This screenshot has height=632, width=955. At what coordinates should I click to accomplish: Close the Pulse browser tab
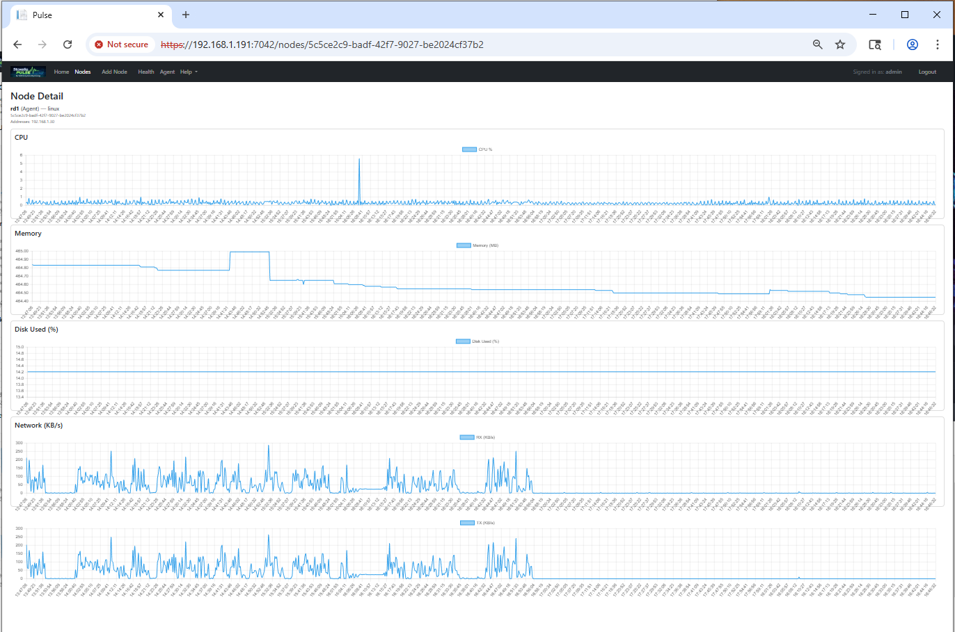click(161, 15)
